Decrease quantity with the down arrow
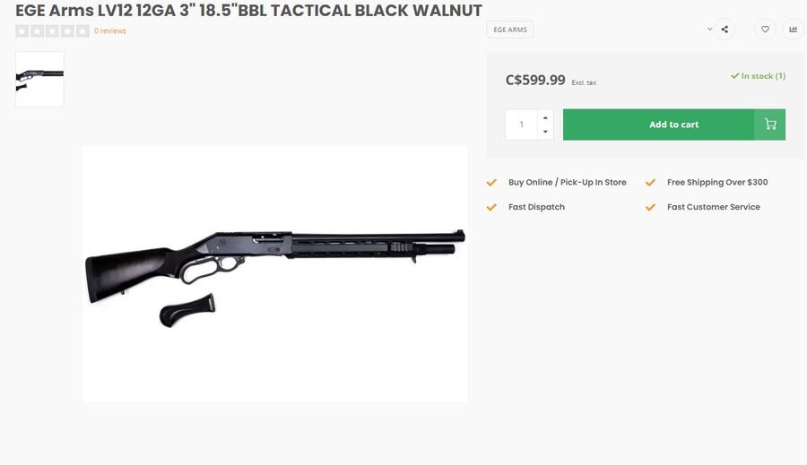Screen dimensions: 807x465 coord(545,132)
